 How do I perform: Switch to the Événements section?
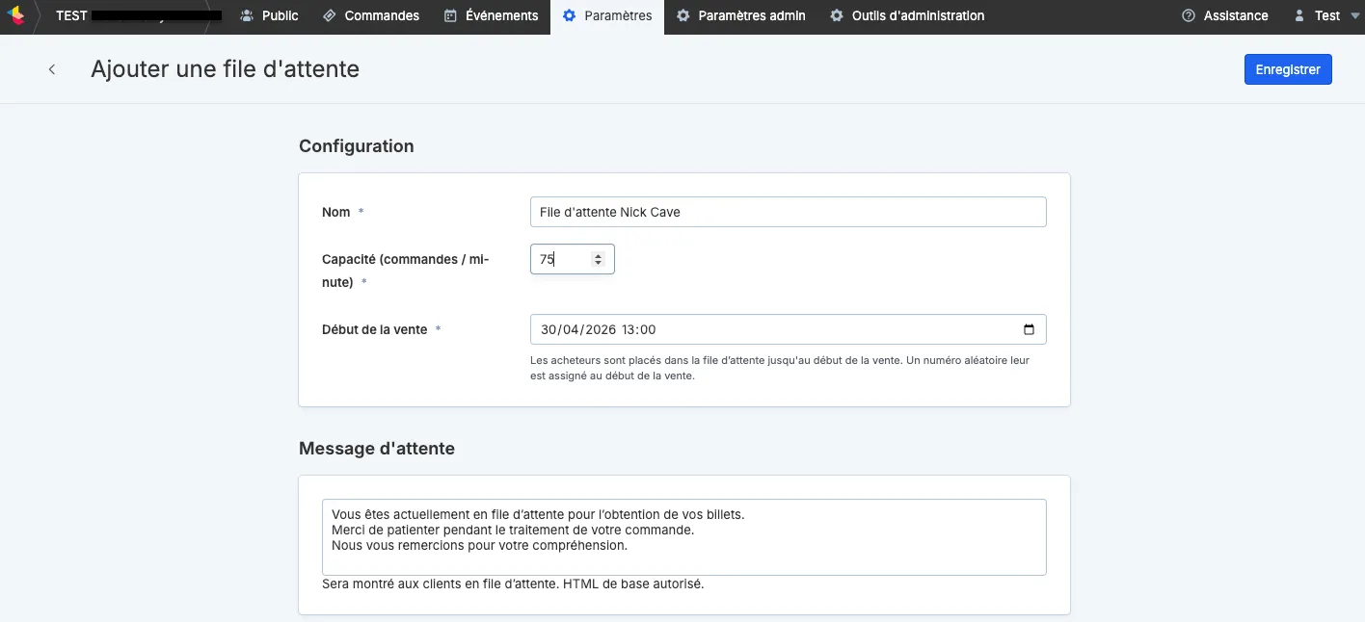[x=491, y=15]
